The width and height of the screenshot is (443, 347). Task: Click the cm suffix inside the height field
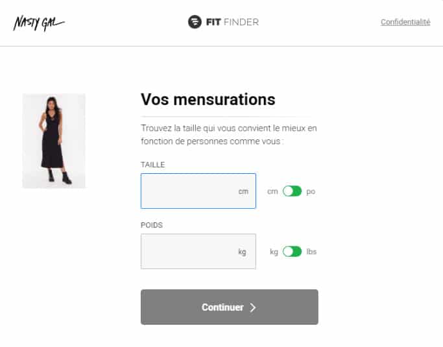click(x=243, y=191)
